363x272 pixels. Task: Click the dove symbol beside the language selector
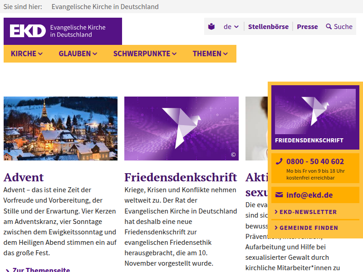coord(211,27)
